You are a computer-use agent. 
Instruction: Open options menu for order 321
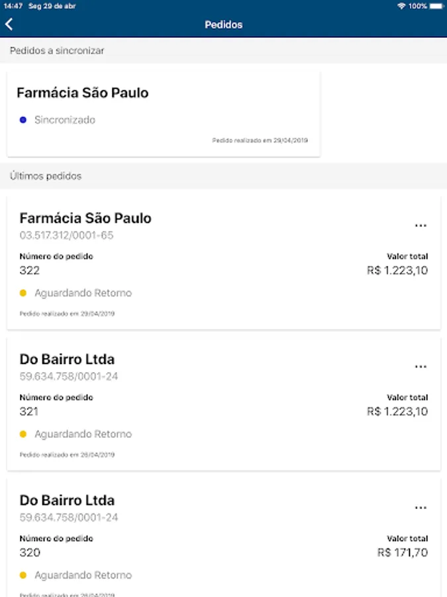click(x=421, y=367)
